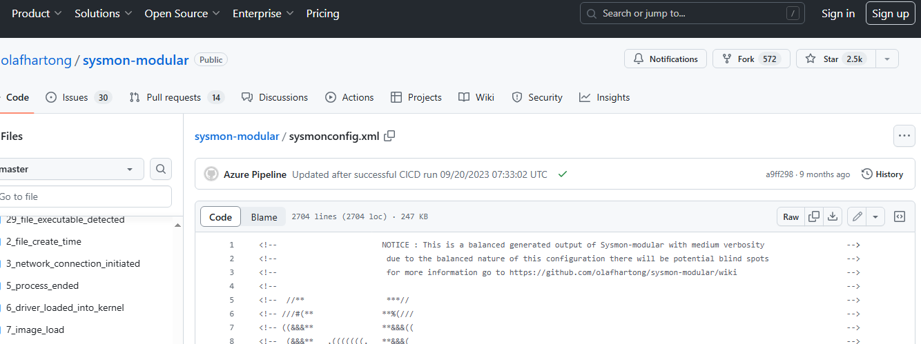This screenshot has height=344, width=921.
Task: Go to the Discussions tab
Action: pos(275,97)
